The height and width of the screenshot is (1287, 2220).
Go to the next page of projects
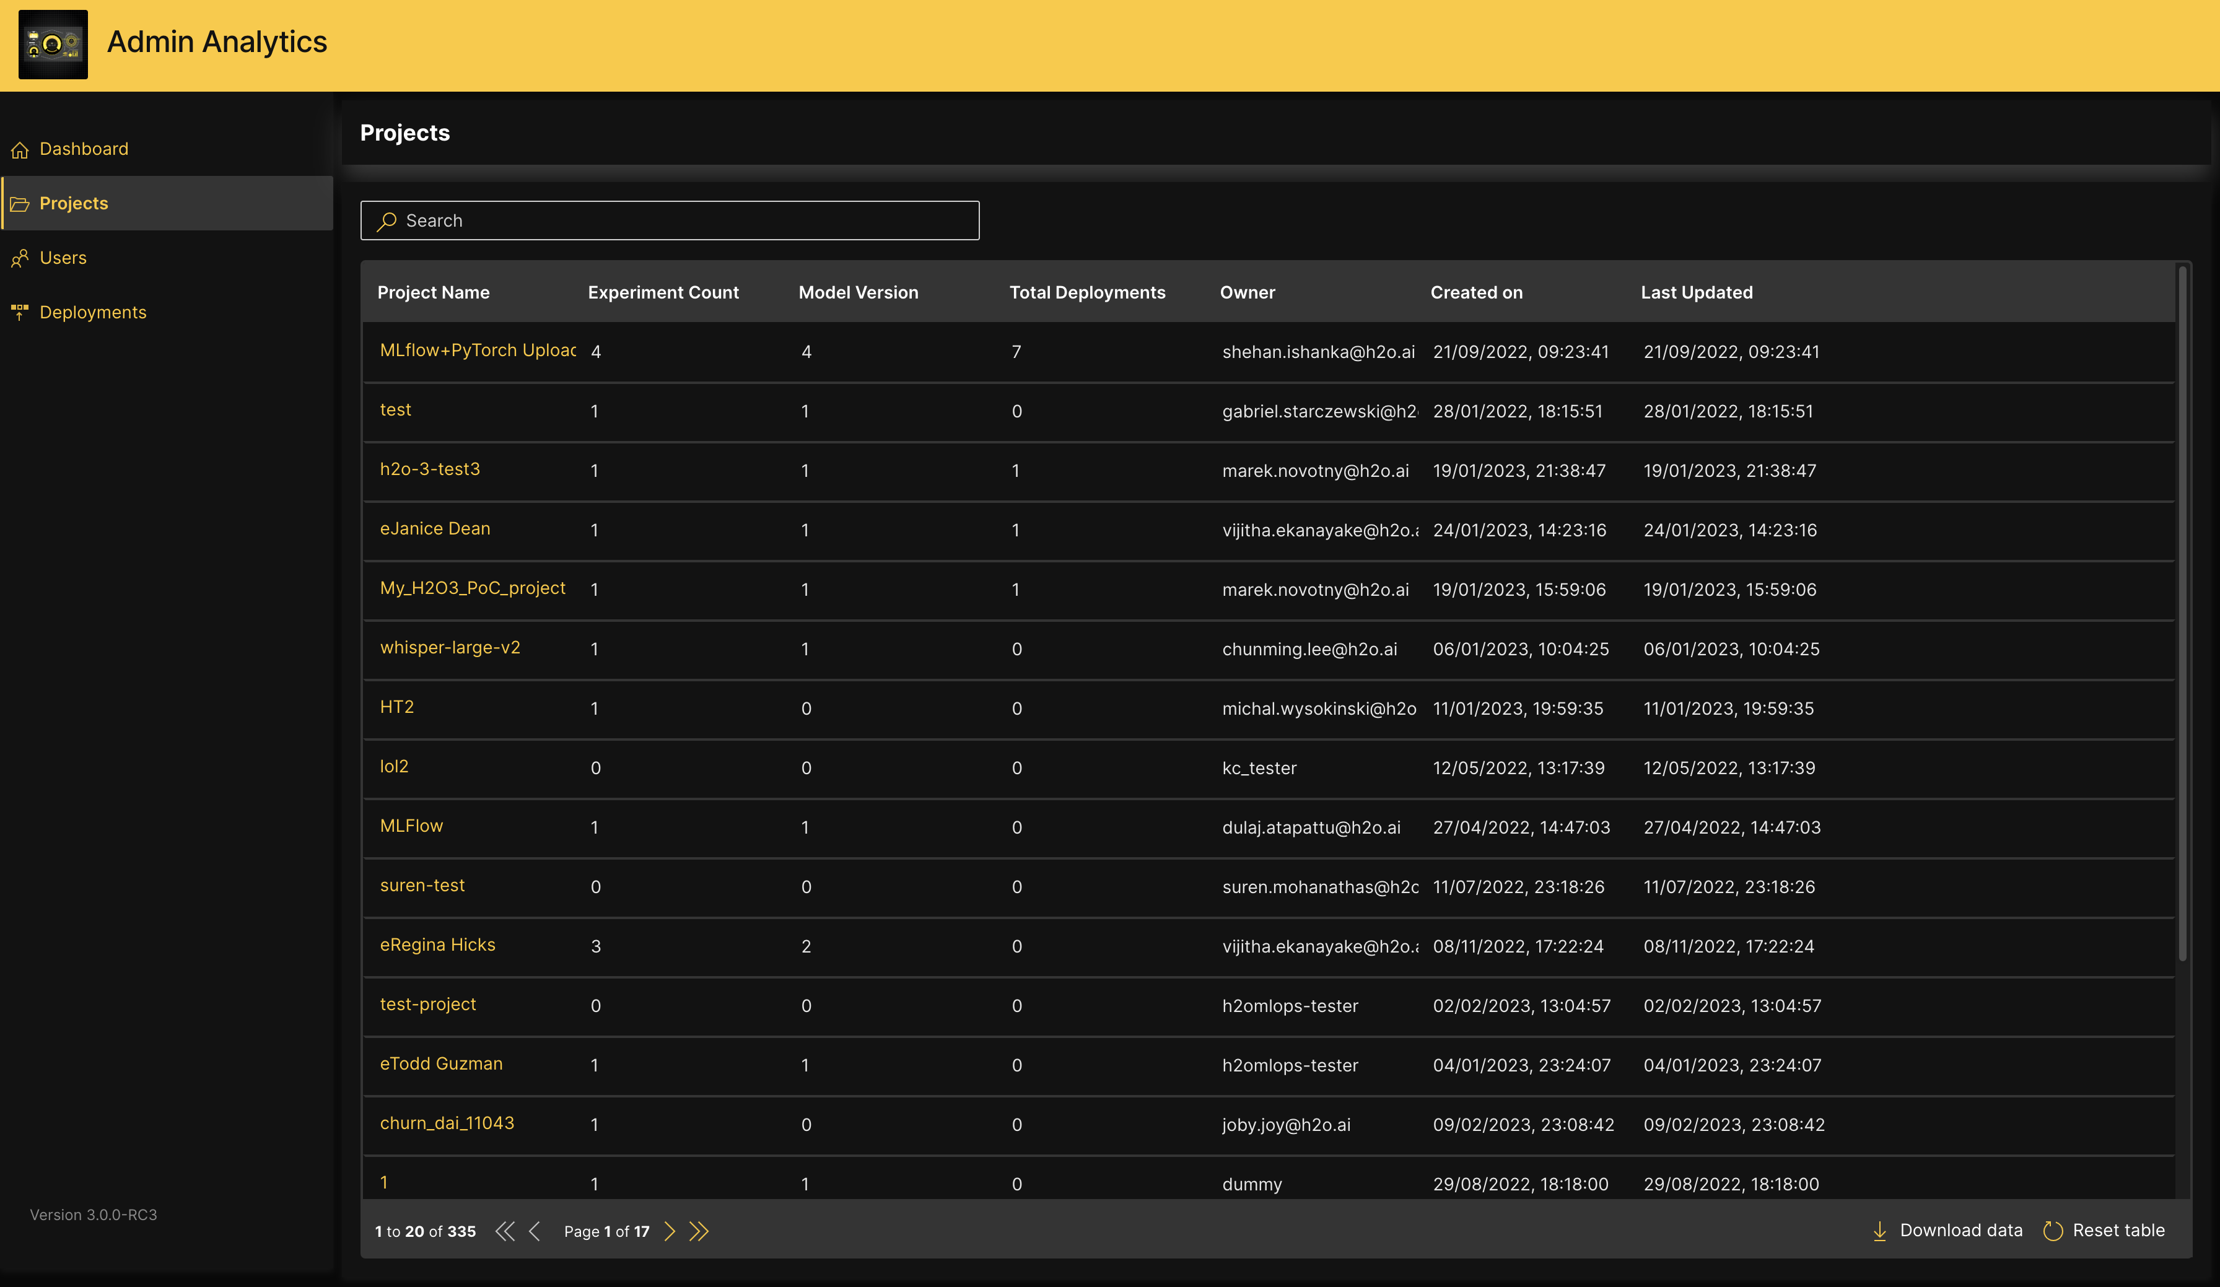(670, 1231)
